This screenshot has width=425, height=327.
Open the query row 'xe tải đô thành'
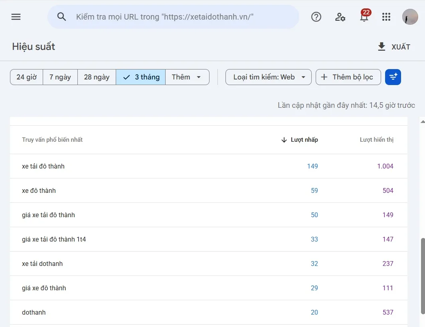click(x=209, y=166)
